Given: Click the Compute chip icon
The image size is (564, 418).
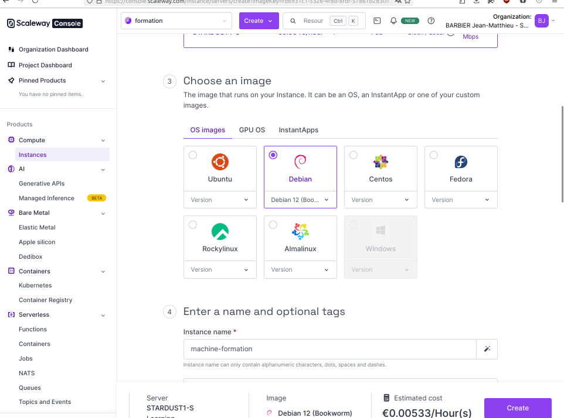Looking at the screenshot, I should point(11,140).
